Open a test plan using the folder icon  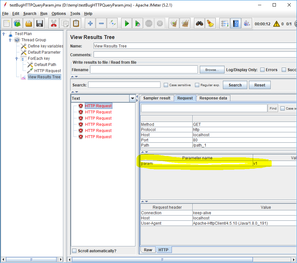point(28,23)
